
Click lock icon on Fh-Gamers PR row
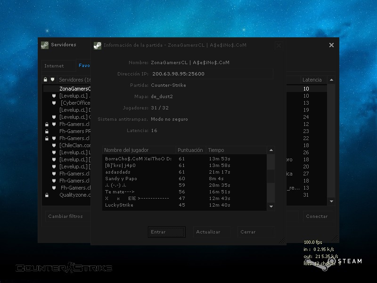coord(47,132)
